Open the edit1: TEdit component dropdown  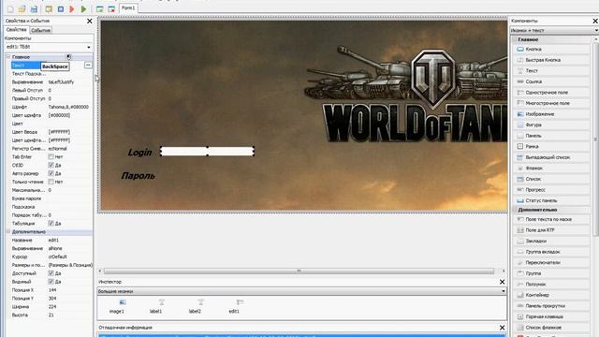[x=89, y=47]
